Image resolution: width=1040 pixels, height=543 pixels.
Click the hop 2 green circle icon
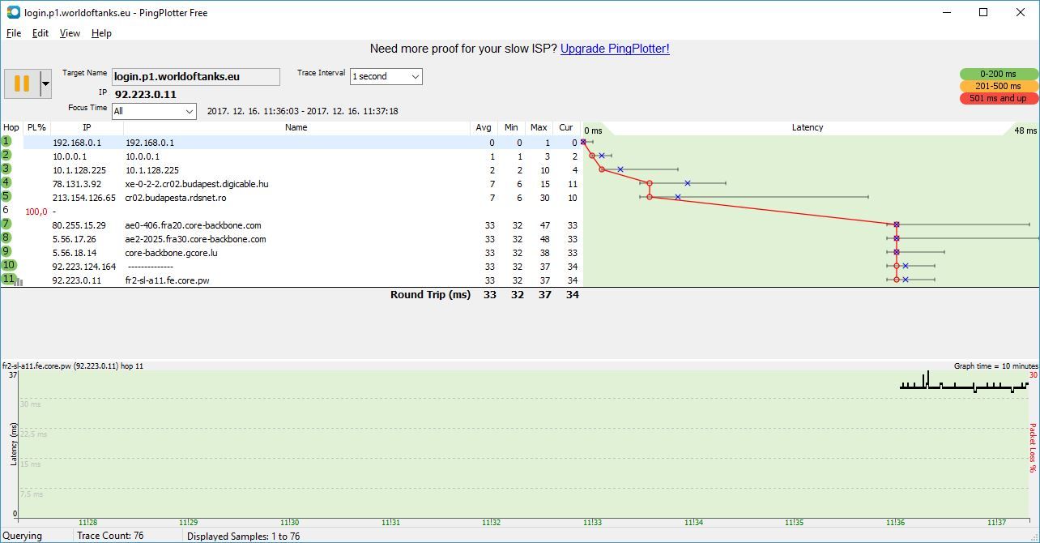(6, 156)
